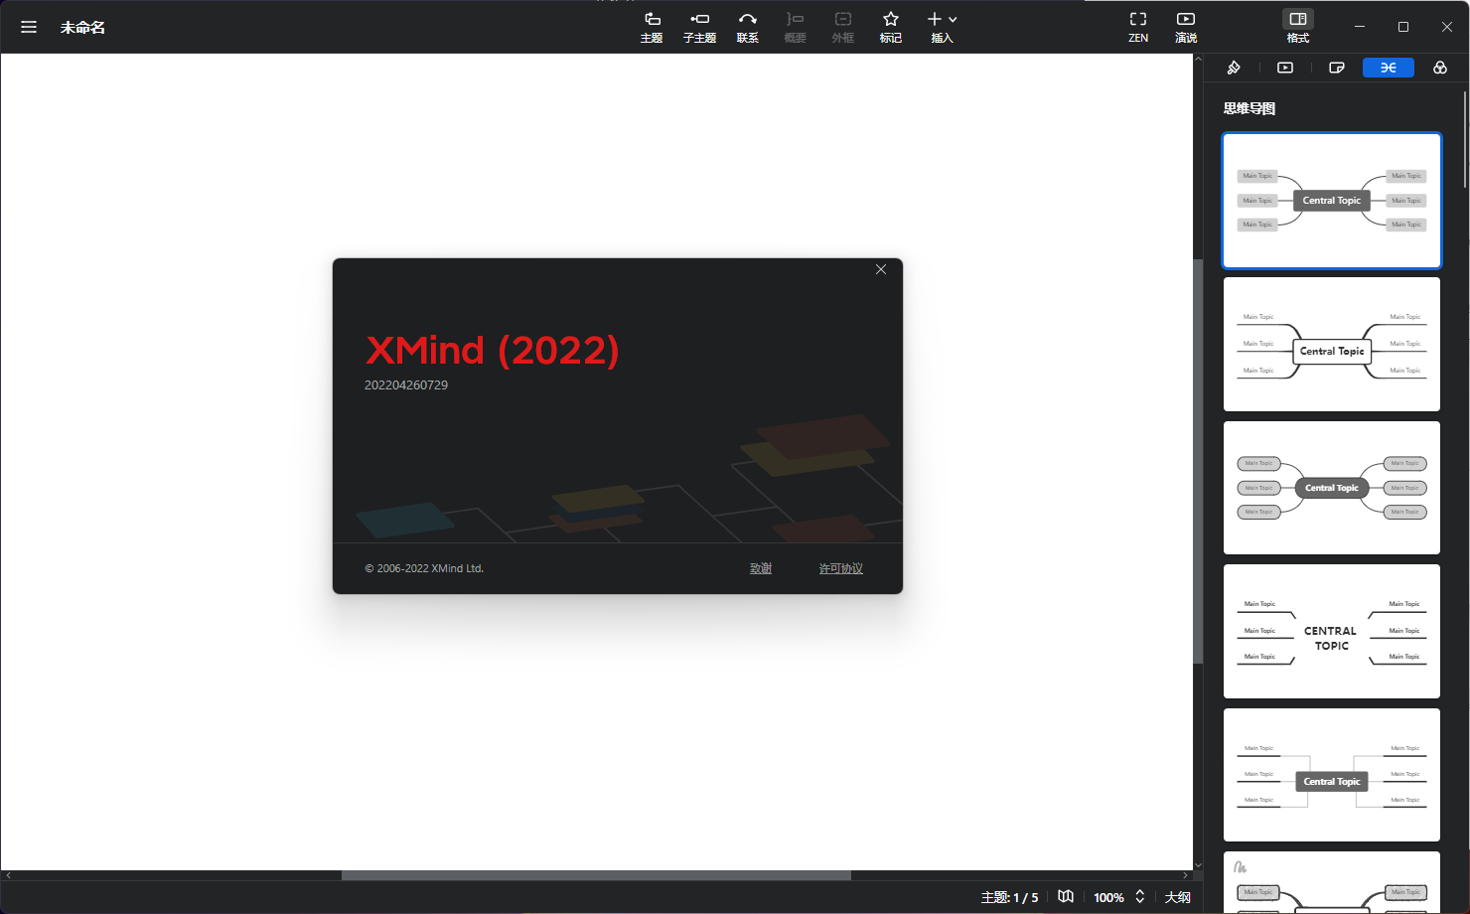Open the sticker note panel tab
This screenshot has height=914, width=1470.
(x=1337, y=68)
